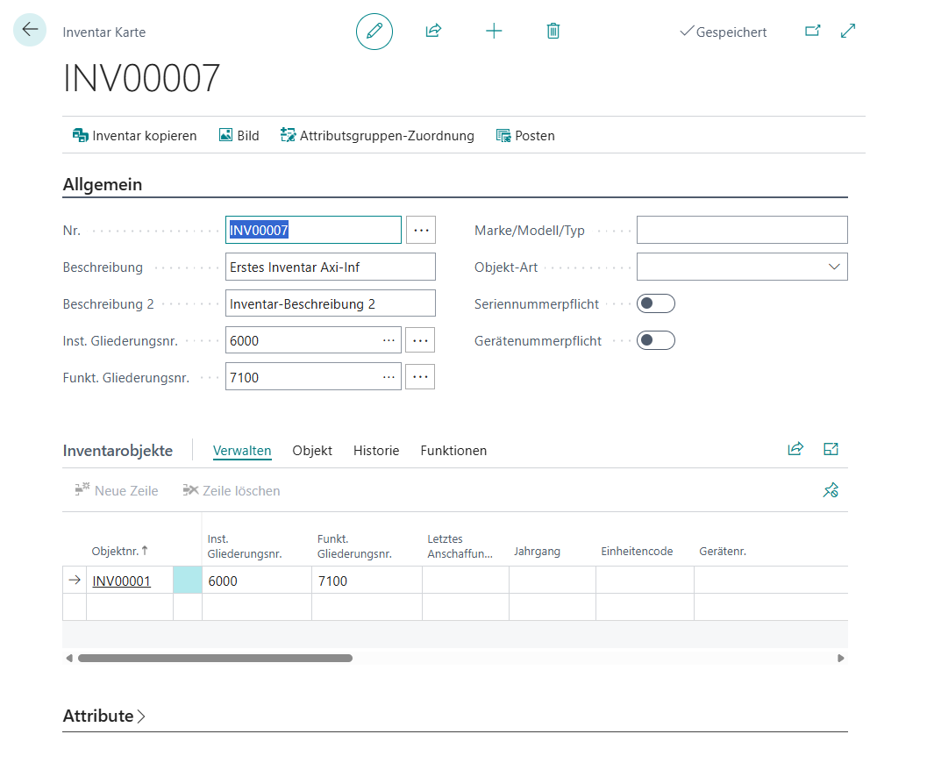Click the share icon in header
This screenshot has width=927, height=777.
(x=433, y=32)
